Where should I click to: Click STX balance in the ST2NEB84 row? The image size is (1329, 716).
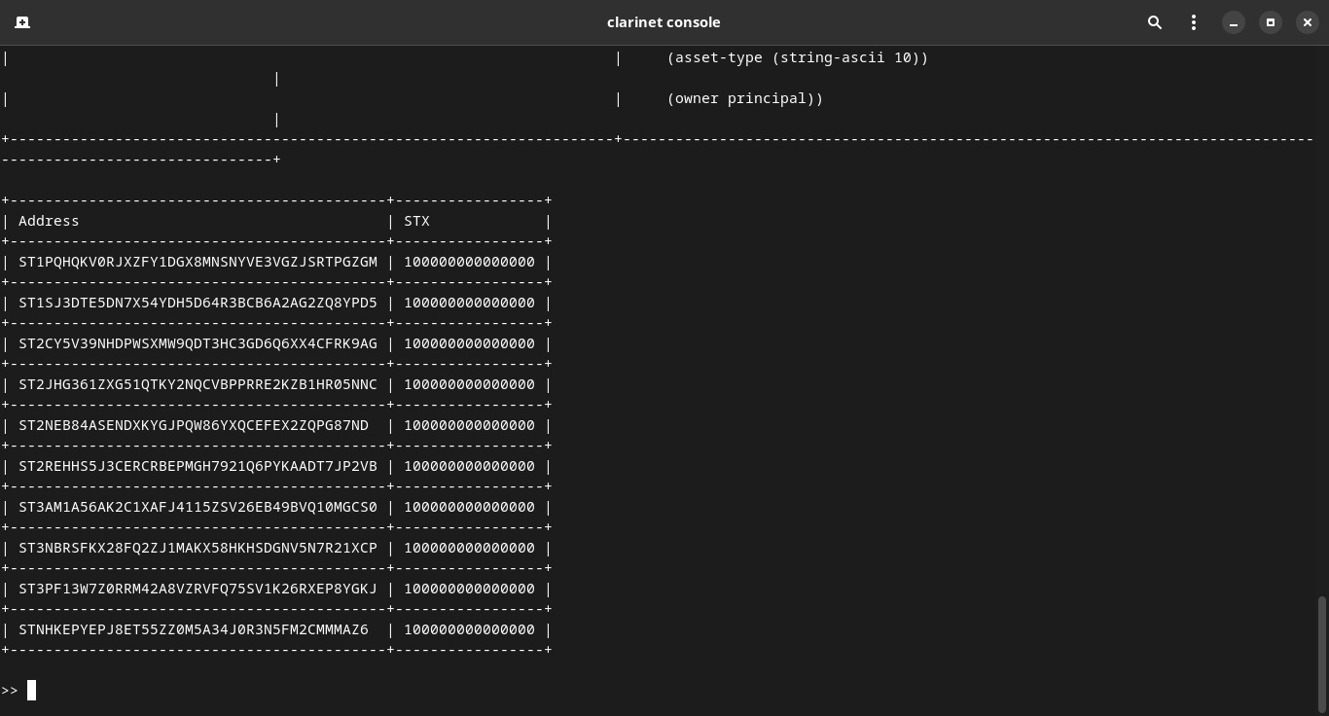click(x=469, y=425)
